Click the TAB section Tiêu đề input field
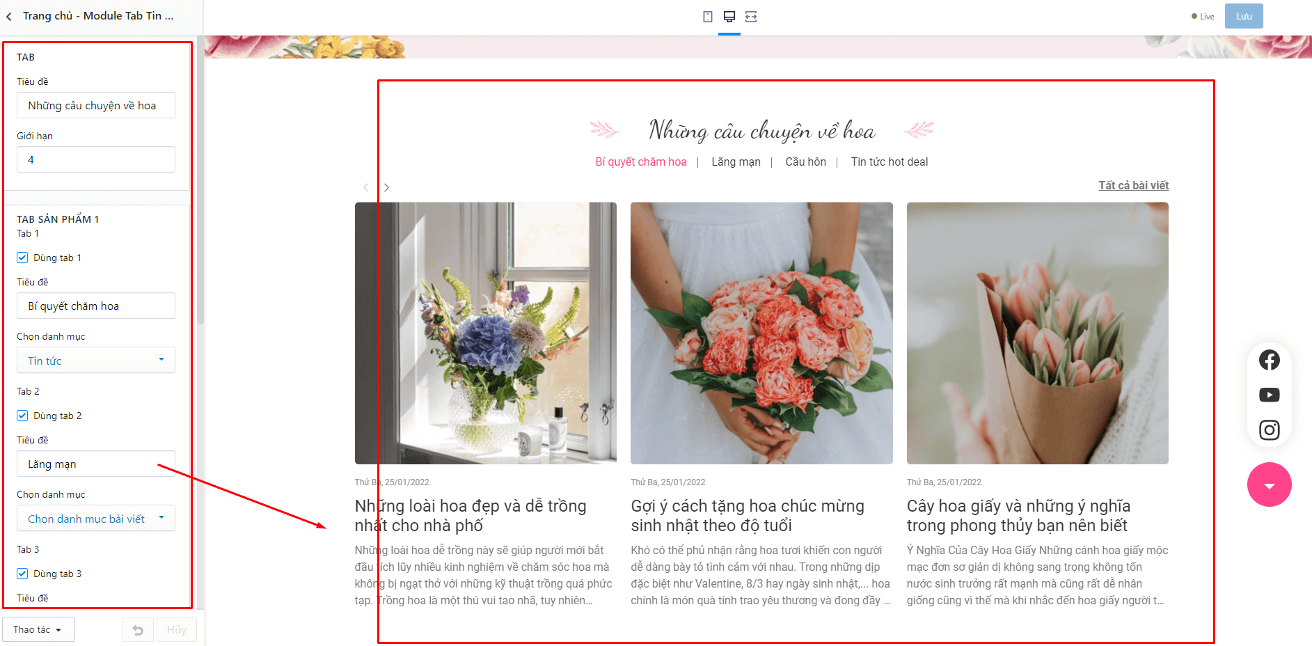The image size is (1312, 646). point(96,106)
